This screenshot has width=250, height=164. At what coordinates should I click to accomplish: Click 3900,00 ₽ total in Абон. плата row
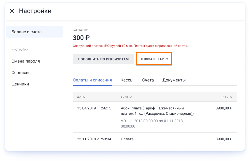(x=224, y=108)
